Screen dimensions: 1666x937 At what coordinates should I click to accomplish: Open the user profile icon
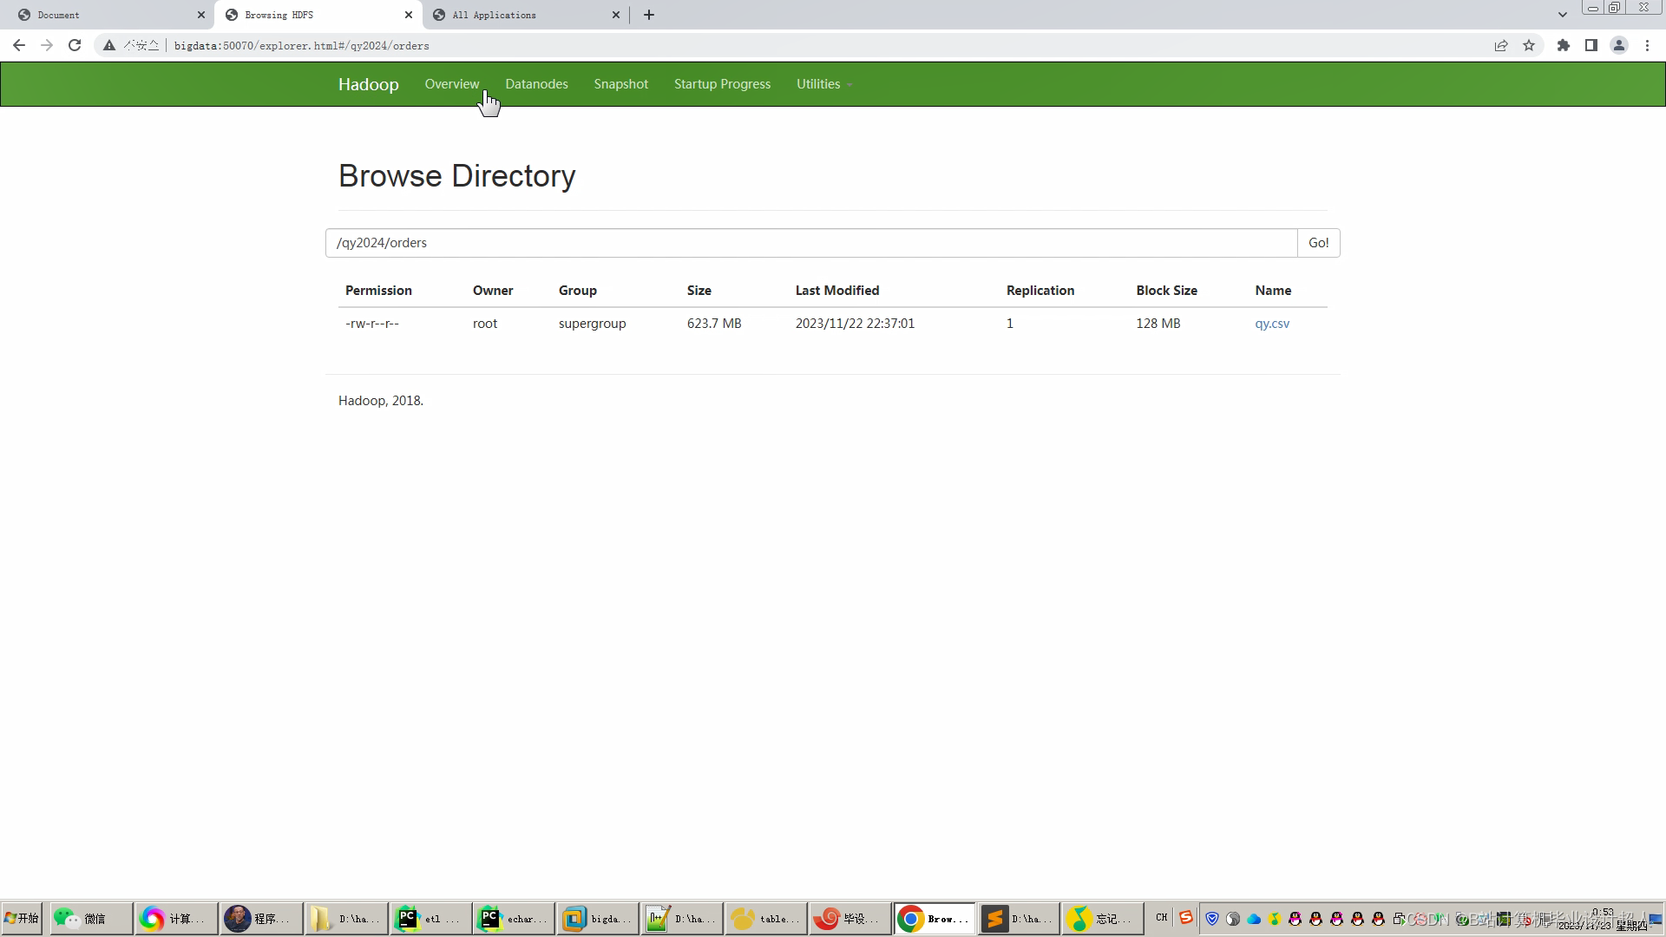pos(1619,45)
